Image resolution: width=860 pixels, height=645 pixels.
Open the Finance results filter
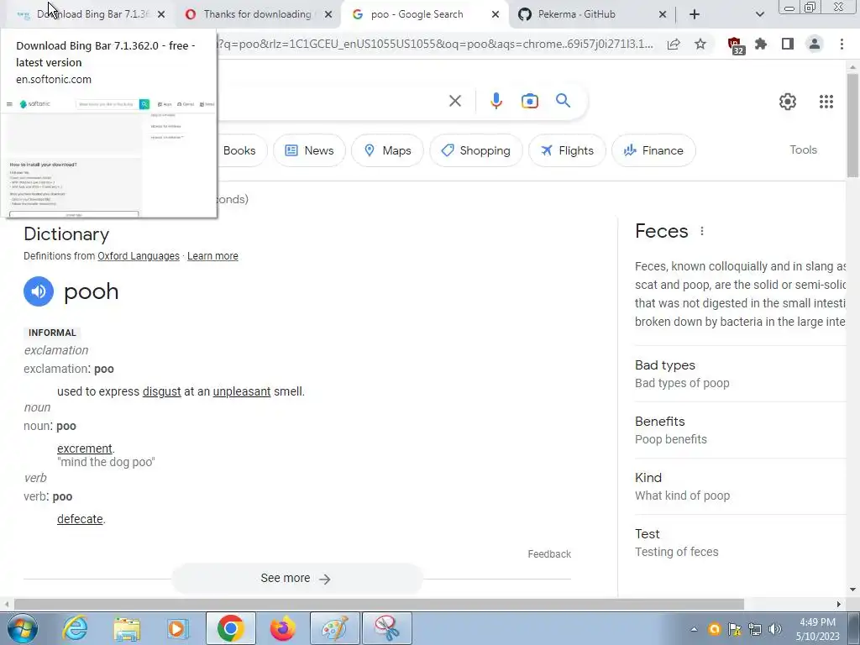(x=653, y=150)
